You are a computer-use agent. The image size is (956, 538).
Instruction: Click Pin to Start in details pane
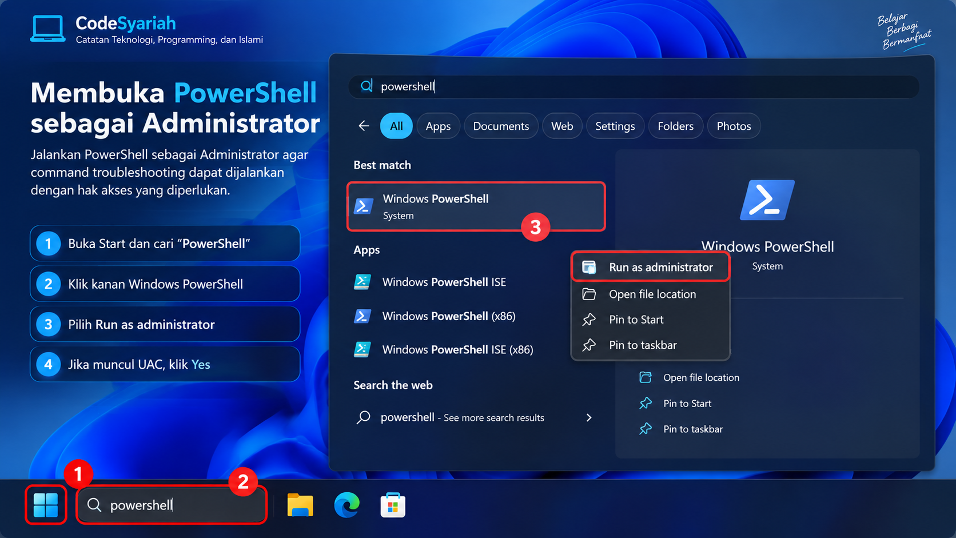point(687,403)
